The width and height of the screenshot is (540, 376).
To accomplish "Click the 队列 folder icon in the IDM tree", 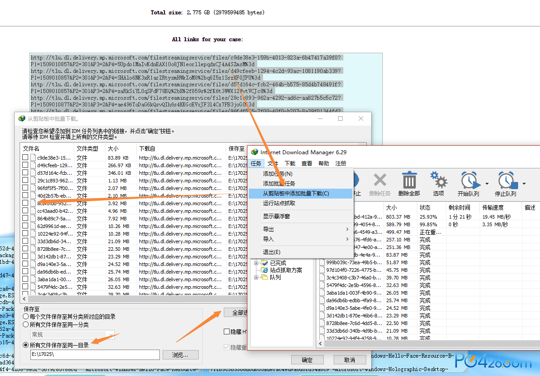I will click(x=264, y=277).
